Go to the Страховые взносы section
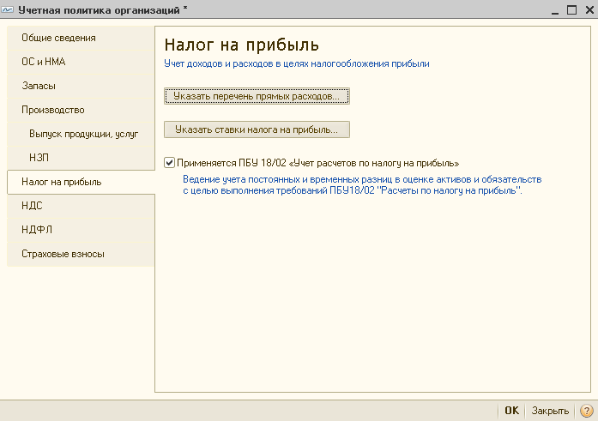Image resolution: width=598 pixels, height=421 pixels. pos(81,254)
